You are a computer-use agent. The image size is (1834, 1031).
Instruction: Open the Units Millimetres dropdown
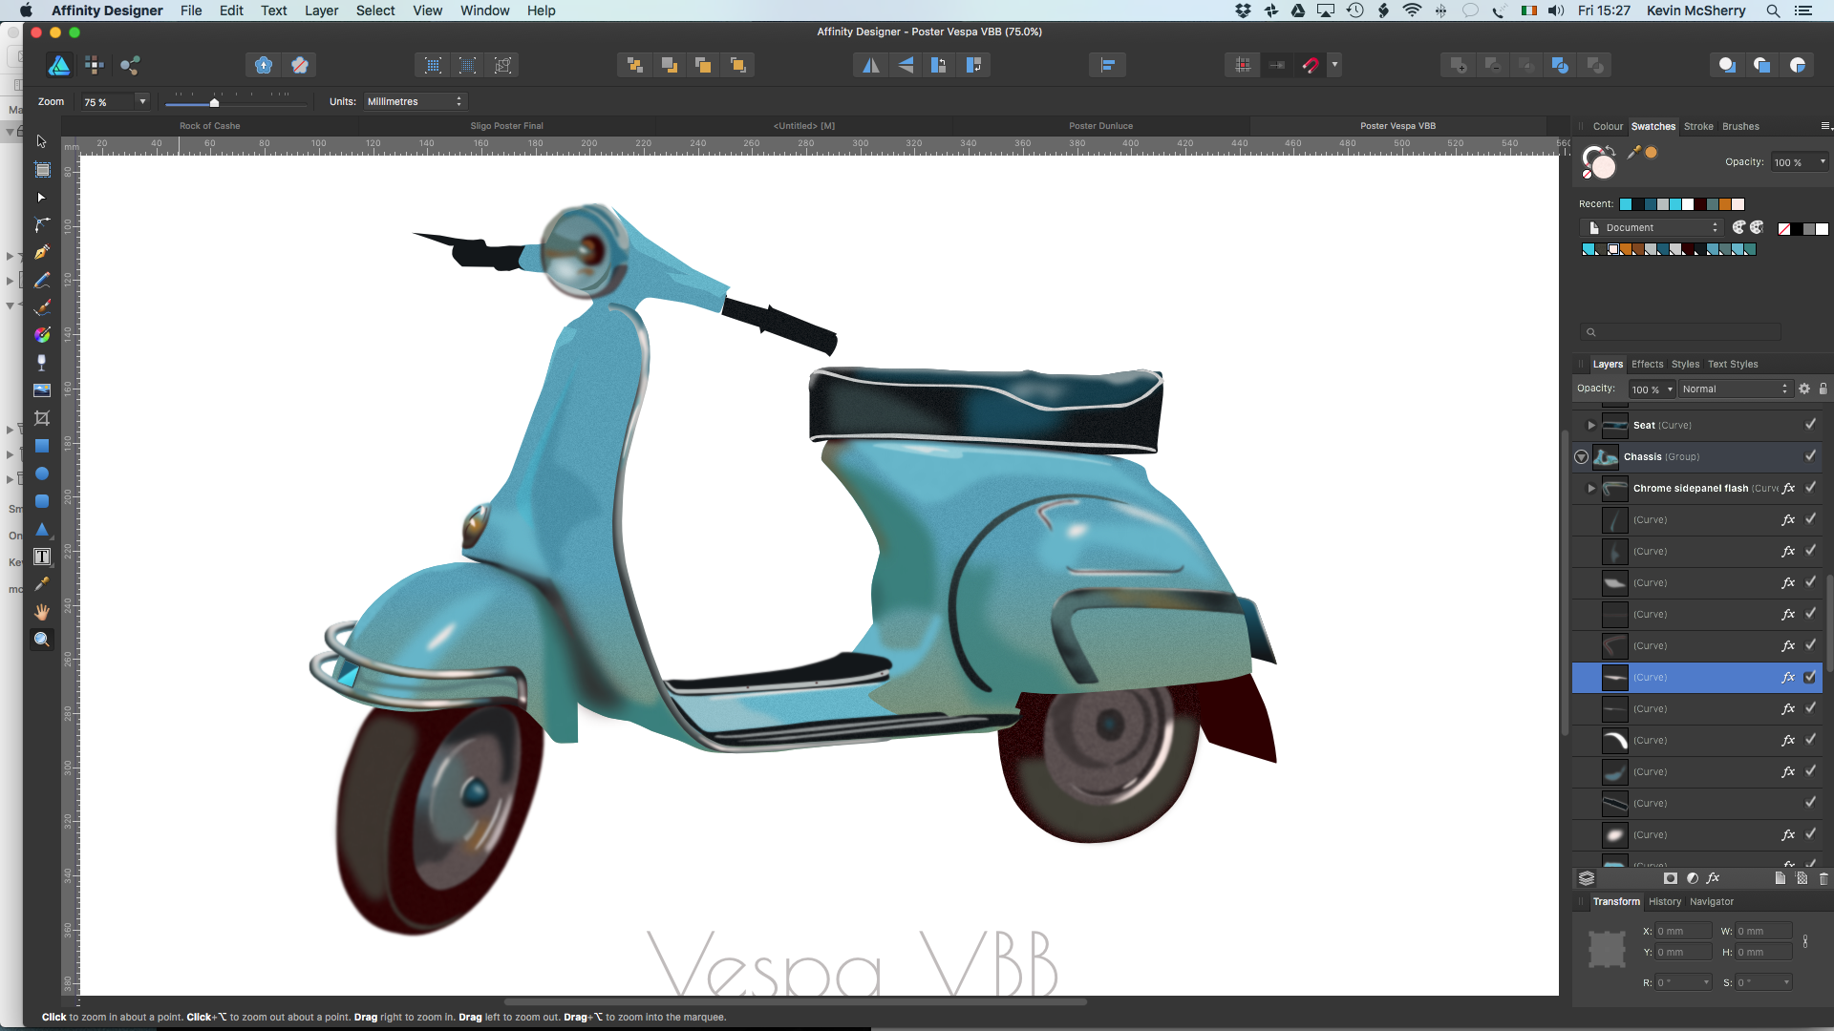(415, 101)
